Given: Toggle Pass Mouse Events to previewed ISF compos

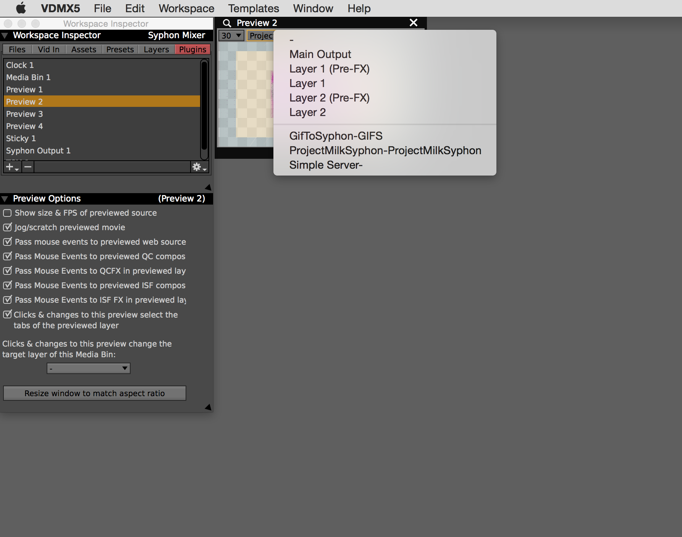Looking at the screenshot, I should [7, 285].
